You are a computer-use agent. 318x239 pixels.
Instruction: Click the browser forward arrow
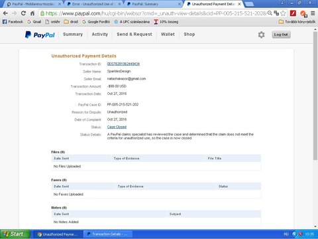tap(15, 13)
